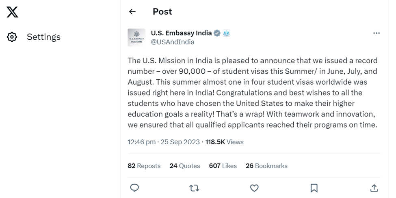Like the post with heart icon

click(254, 188)
